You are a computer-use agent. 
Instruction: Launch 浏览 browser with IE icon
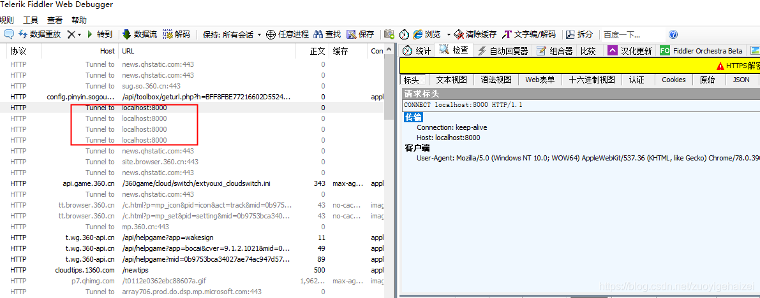pyautogui.click(x=427, y=34)
